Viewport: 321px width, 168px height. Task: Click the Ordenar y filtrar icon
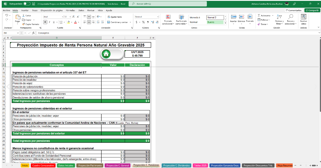pyautogui.click(x=279, y=17)
